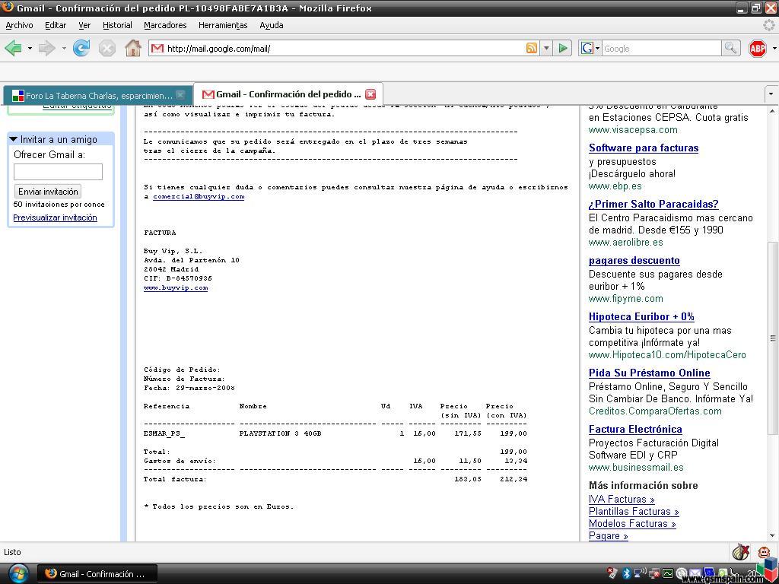Screen dimensions: 779x584
Task: Click the RSS feed icon in address bar
Action: (x=531, y=48)
